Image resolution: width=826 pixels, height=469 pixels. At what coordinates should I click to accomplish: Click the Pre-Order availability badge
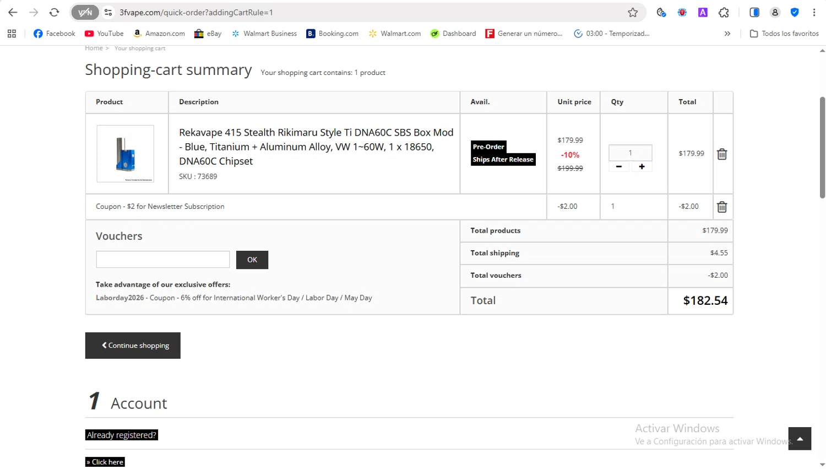point(488,147)
